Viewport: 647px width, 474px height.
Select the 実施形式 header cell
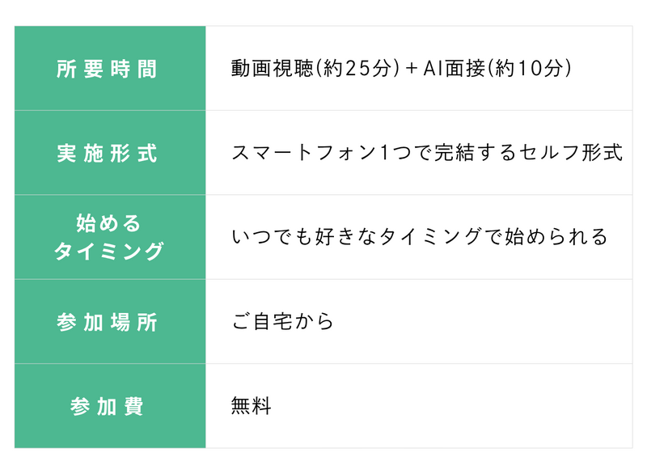[x=110, y=153]
